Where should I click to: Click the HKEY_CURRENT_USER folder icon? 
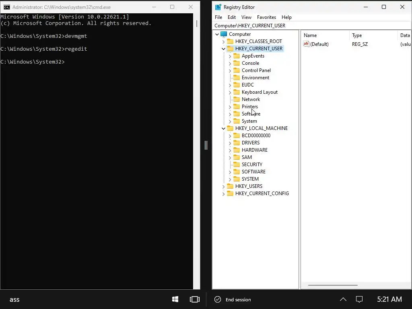(x=230, y=48)
